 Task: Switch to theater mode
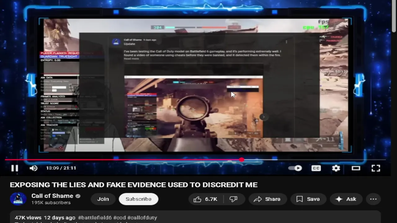[356, 168]
